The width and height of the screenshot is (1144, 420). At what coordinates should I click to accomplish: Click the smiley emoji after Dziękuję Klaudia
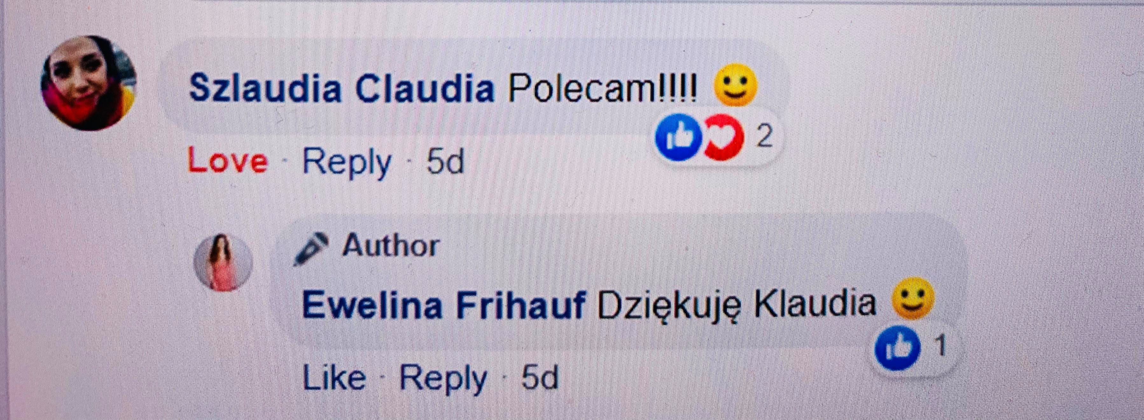(913, 298)
